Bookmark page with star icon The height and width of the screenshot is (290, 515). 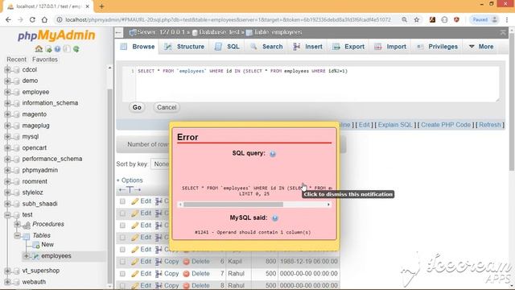417,19
